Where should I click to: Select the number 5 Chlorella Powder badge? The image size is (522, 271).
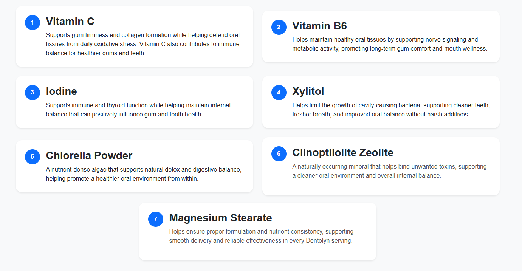(x=33, y=157)
